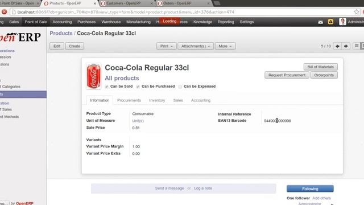
Task: Open the Manufacturing menu
Action: click(138, 22)
